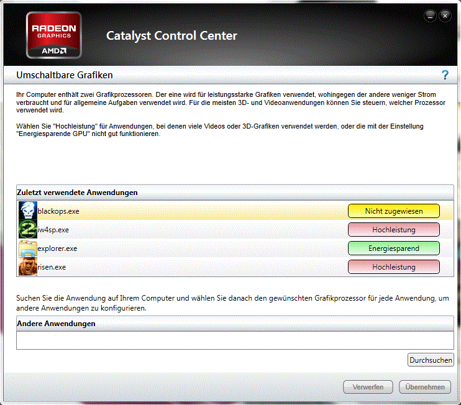Click the empty Andere Anwendungen list box

(x=235, y=340)
